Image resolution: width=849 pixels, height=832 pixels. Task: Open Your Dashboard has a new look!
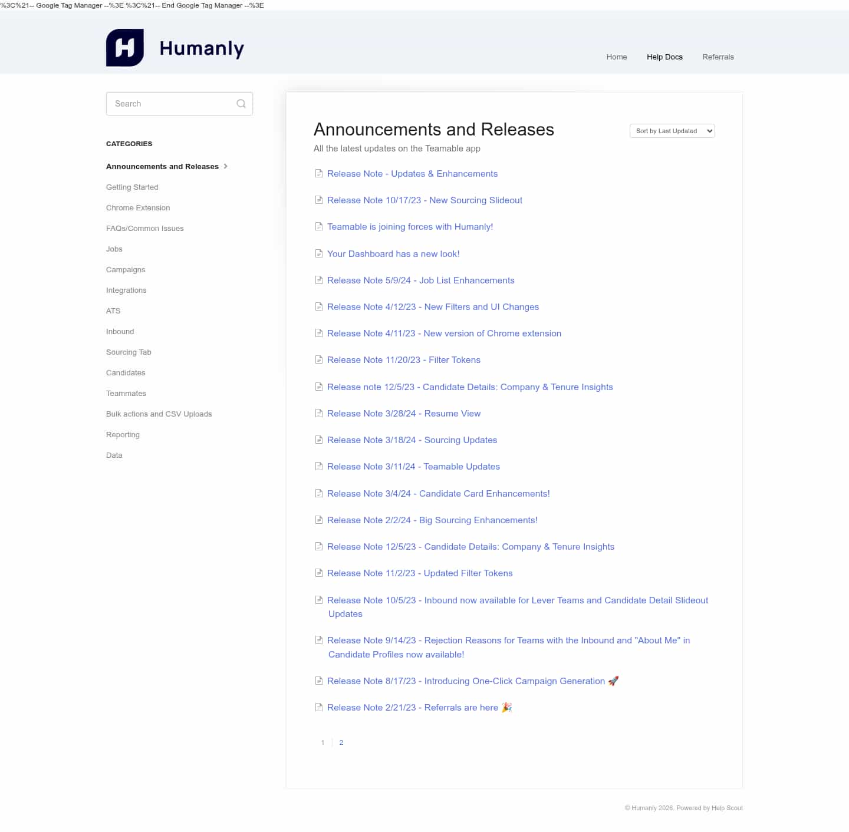[393, 253]
